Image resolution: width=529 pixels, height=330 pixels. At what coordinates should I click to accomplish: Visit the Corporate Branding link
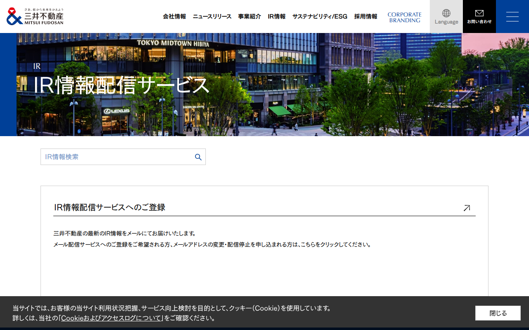(x=405, y=17)
